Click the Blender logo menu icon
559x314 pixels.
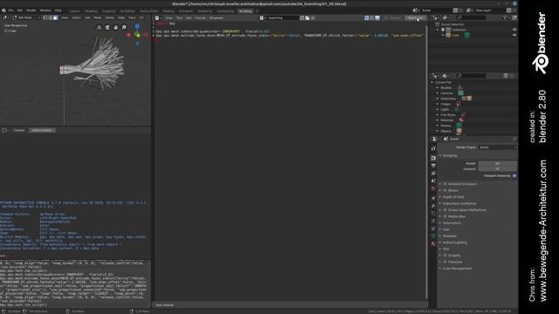(x=3, y=10)
